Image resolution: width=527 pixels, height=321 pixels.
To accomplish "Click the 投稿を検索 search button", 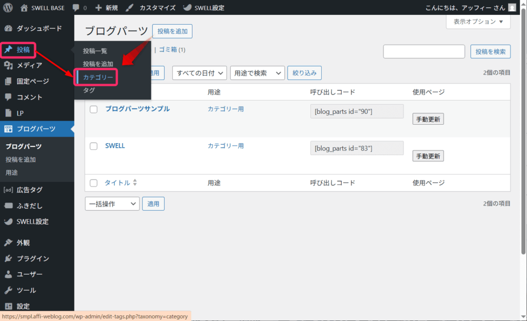I will (x=490, y=52).
